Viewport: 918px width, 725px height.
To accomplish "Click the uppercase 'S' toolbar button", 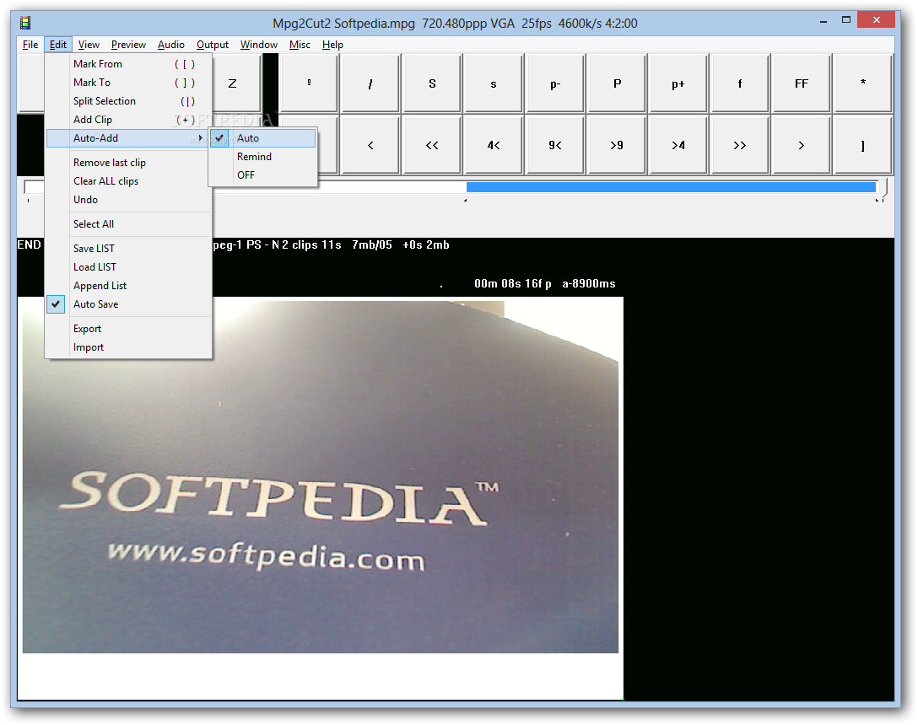I will (x=432, y=83).
